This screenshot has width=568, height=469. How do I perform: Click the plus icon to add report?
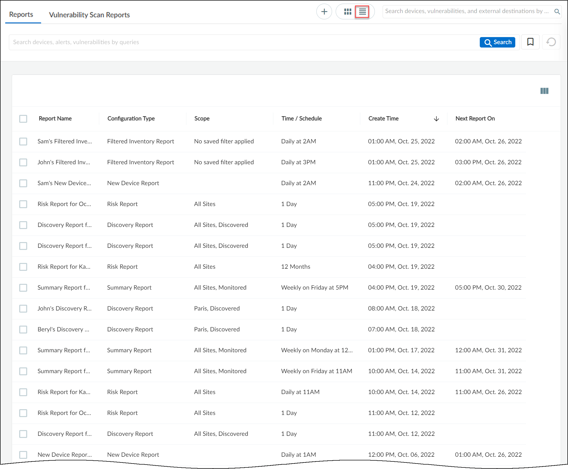point(324,11)
